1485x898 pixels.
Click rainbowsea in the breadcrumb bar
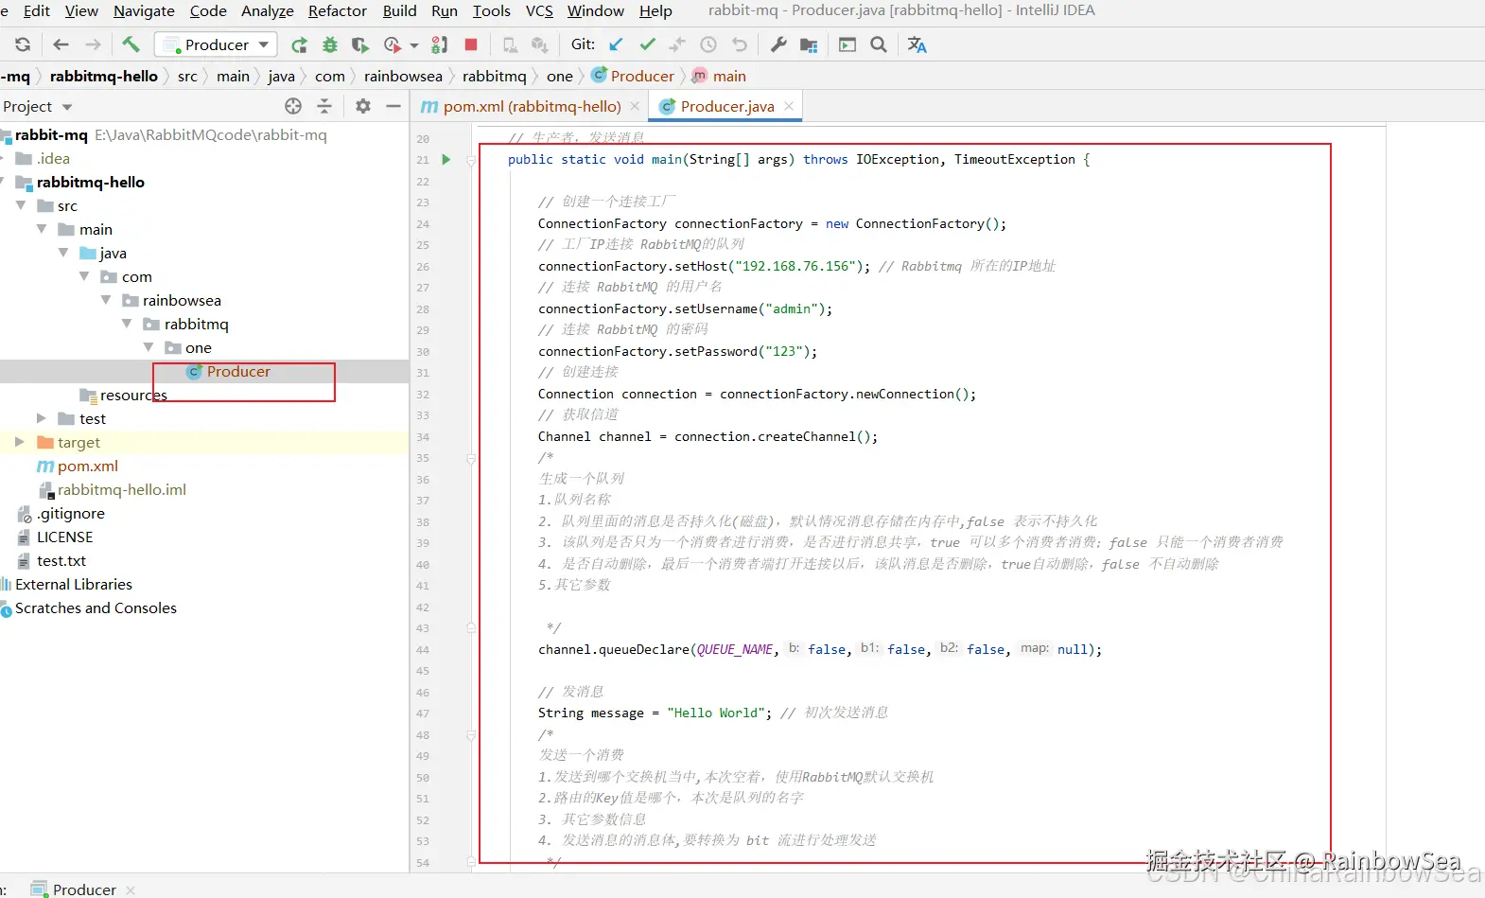point(403,76)
